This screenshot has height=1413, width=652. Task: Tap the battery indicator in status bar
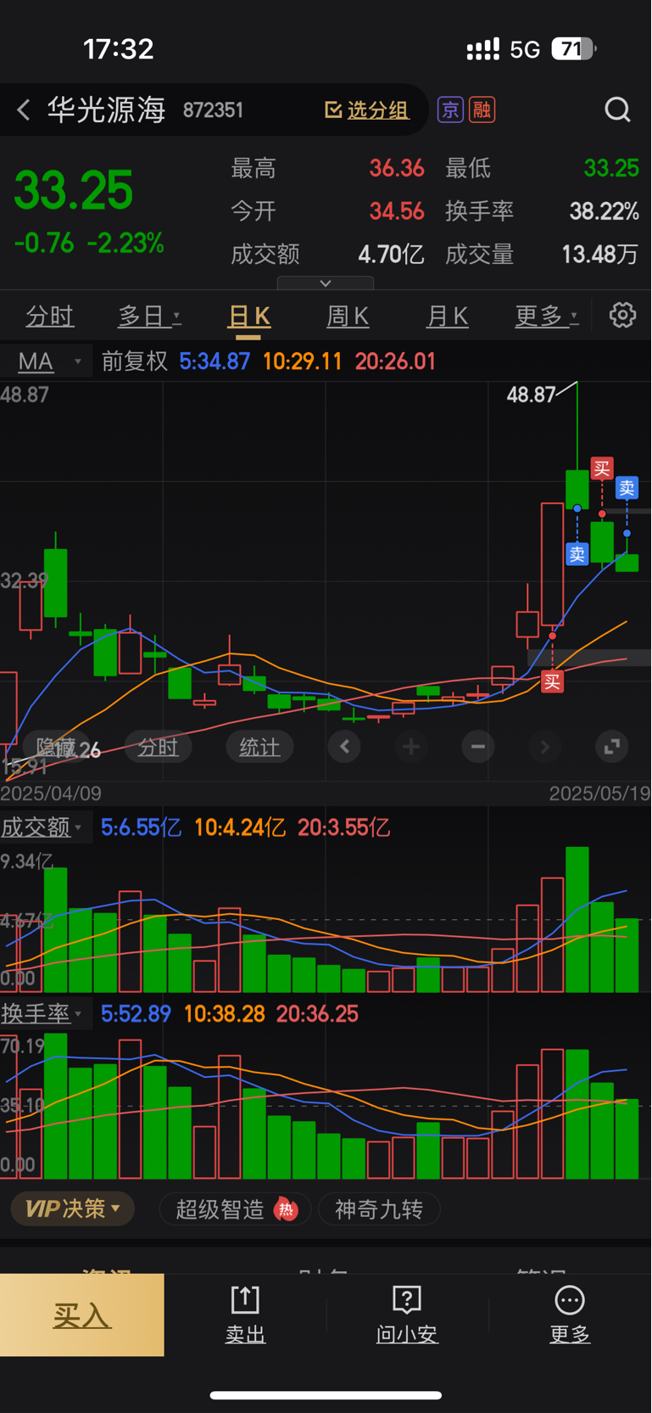coord(574,49)
